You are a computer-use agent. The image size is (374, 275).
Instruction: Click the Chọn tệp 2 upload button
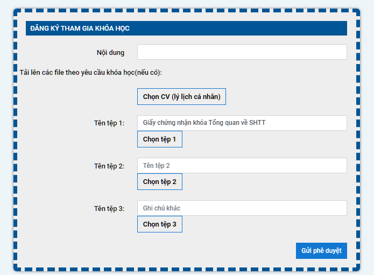pyautogui.click(x=159, y=182)
